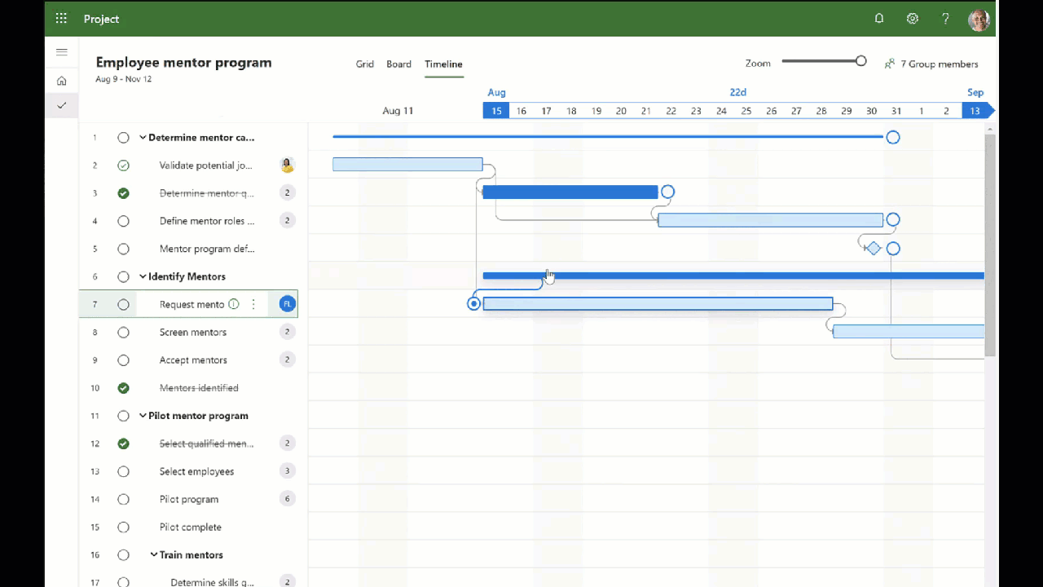Open the ellipsis menu on Request mentors row
1043x587 pixels.
[253, 303]
